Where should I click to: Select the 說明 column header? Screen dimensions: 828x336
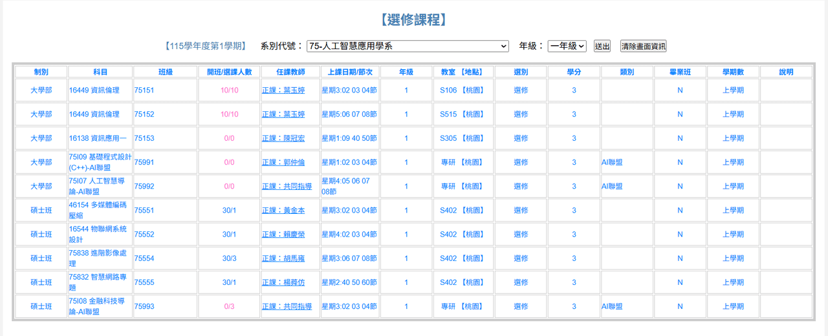786,72
